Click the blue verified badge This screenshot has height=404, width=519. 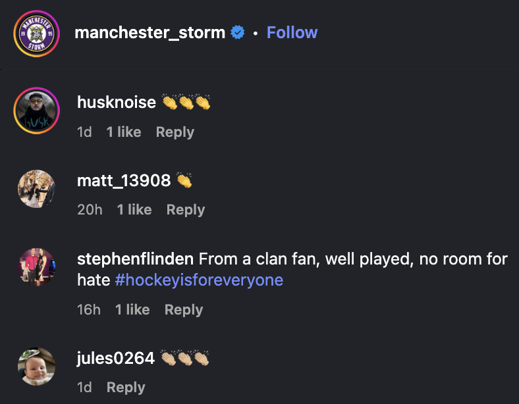237,33
